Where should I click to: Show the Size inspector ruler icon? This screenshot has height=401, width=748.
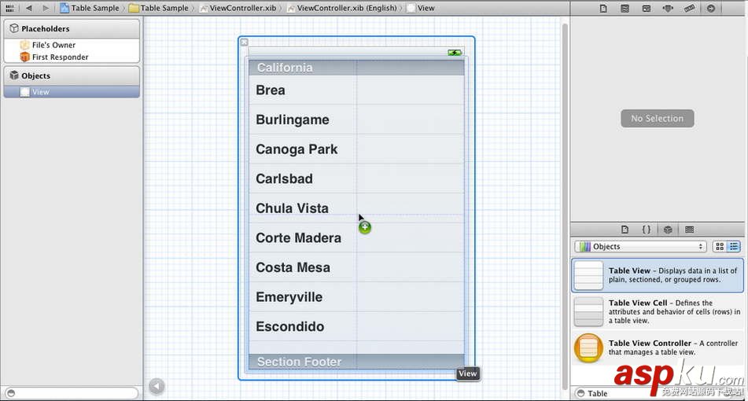tap(689, 8)
